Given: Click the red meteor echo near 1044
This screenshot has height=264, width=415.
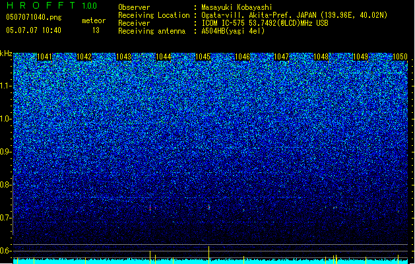Looking at the screenshot, I should (150, 208).
